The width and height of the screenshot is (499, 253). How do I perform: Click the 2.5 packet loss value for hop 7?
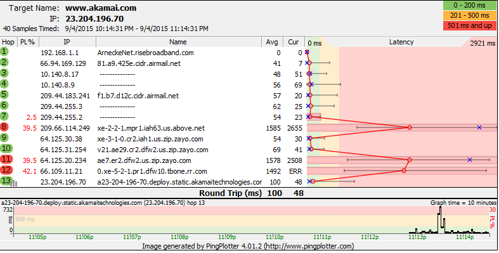pos(32,117)
